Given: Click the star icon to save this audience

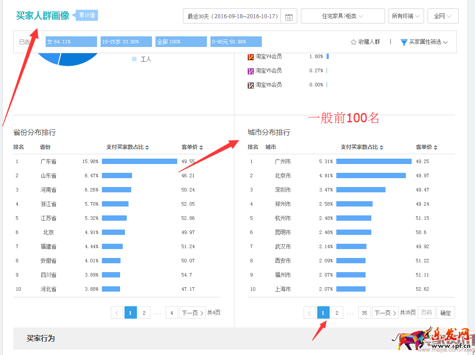Looking at the screenshot, I should (x=354, y=42).
